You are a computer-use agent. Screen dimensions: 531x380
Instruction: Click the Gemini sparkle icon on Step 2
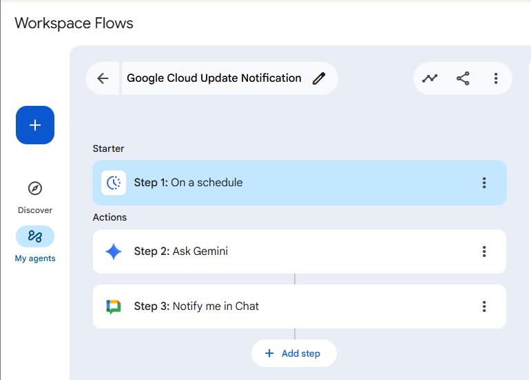point(114,252)
